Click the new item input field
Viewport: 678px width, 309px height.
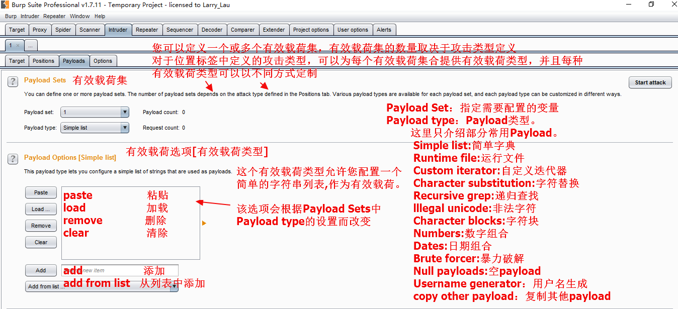click(x=120, y=270)
